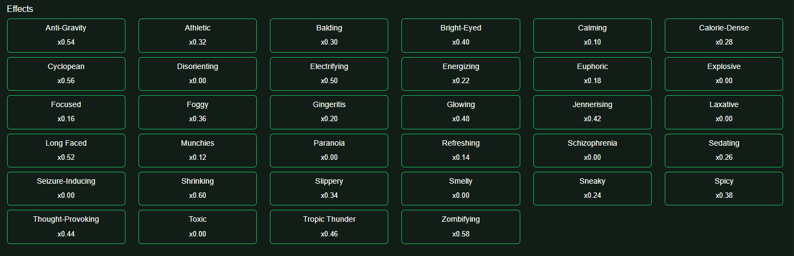The width and height of the screenshot is (794, 256).
Task: Select the Calorie-Dense effect
Action: [x=723, y=35]
